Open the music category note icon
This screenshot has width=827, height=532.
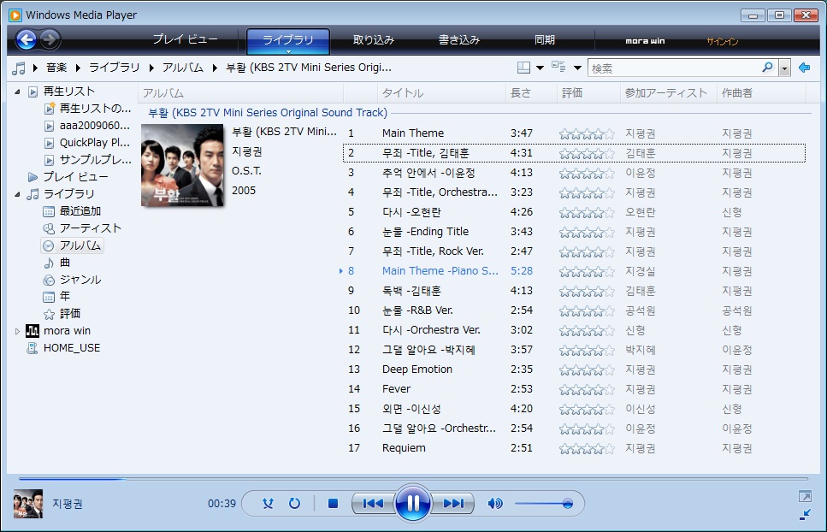pyautogui.click(x=19, y=68)
